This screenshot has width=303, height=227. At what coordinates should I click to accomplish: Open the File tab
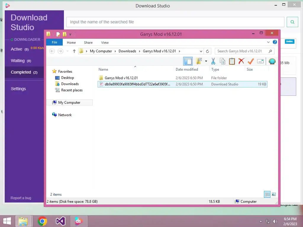tap(54, 42)
